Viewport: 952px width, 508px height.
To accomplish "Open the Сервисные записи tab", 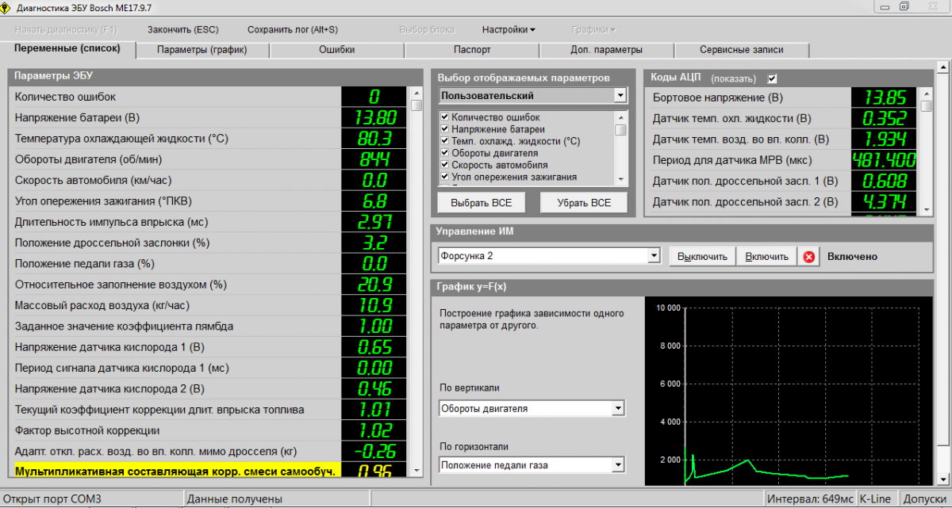I will [x=742, y=50].
